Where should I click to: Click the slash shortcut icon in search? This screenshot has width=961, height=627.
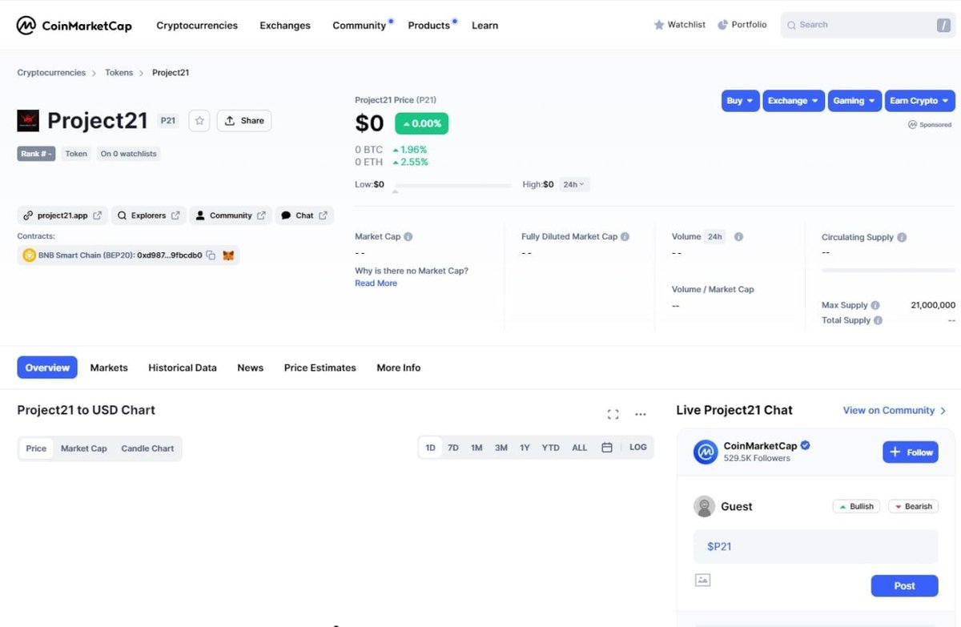tap(943, 26)
